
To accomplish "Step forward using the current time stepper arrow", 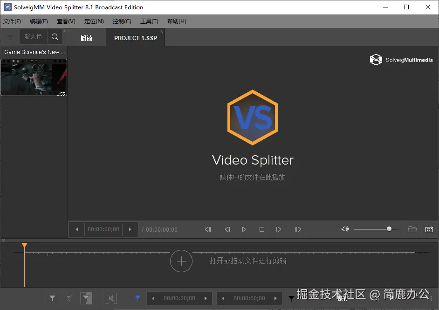I will coord(130,229).
